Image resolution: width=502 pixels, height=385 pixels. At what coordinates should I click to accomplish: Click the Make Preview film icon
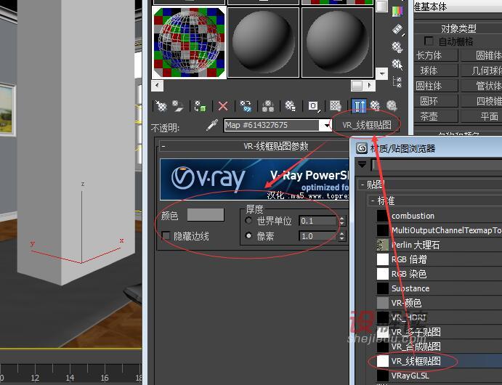click(397, 30)
